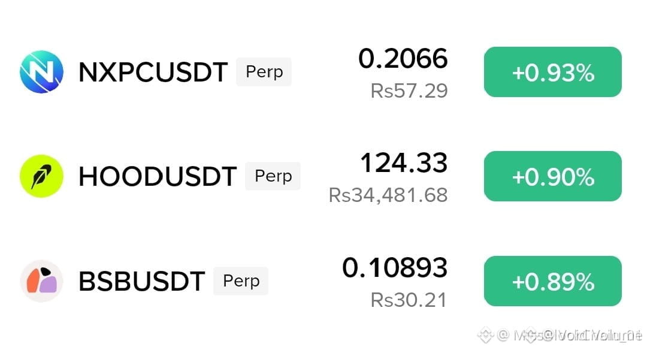Click the Perp tag beside NXPCUSDT

coord(264,72)
